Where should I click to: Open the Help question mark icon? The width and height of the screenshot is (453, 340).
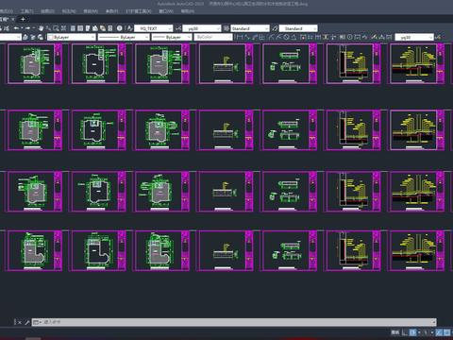119,28
